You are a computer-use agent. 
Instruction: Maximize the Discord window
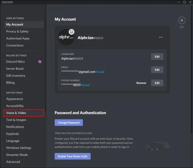click(x=185, y=2)
